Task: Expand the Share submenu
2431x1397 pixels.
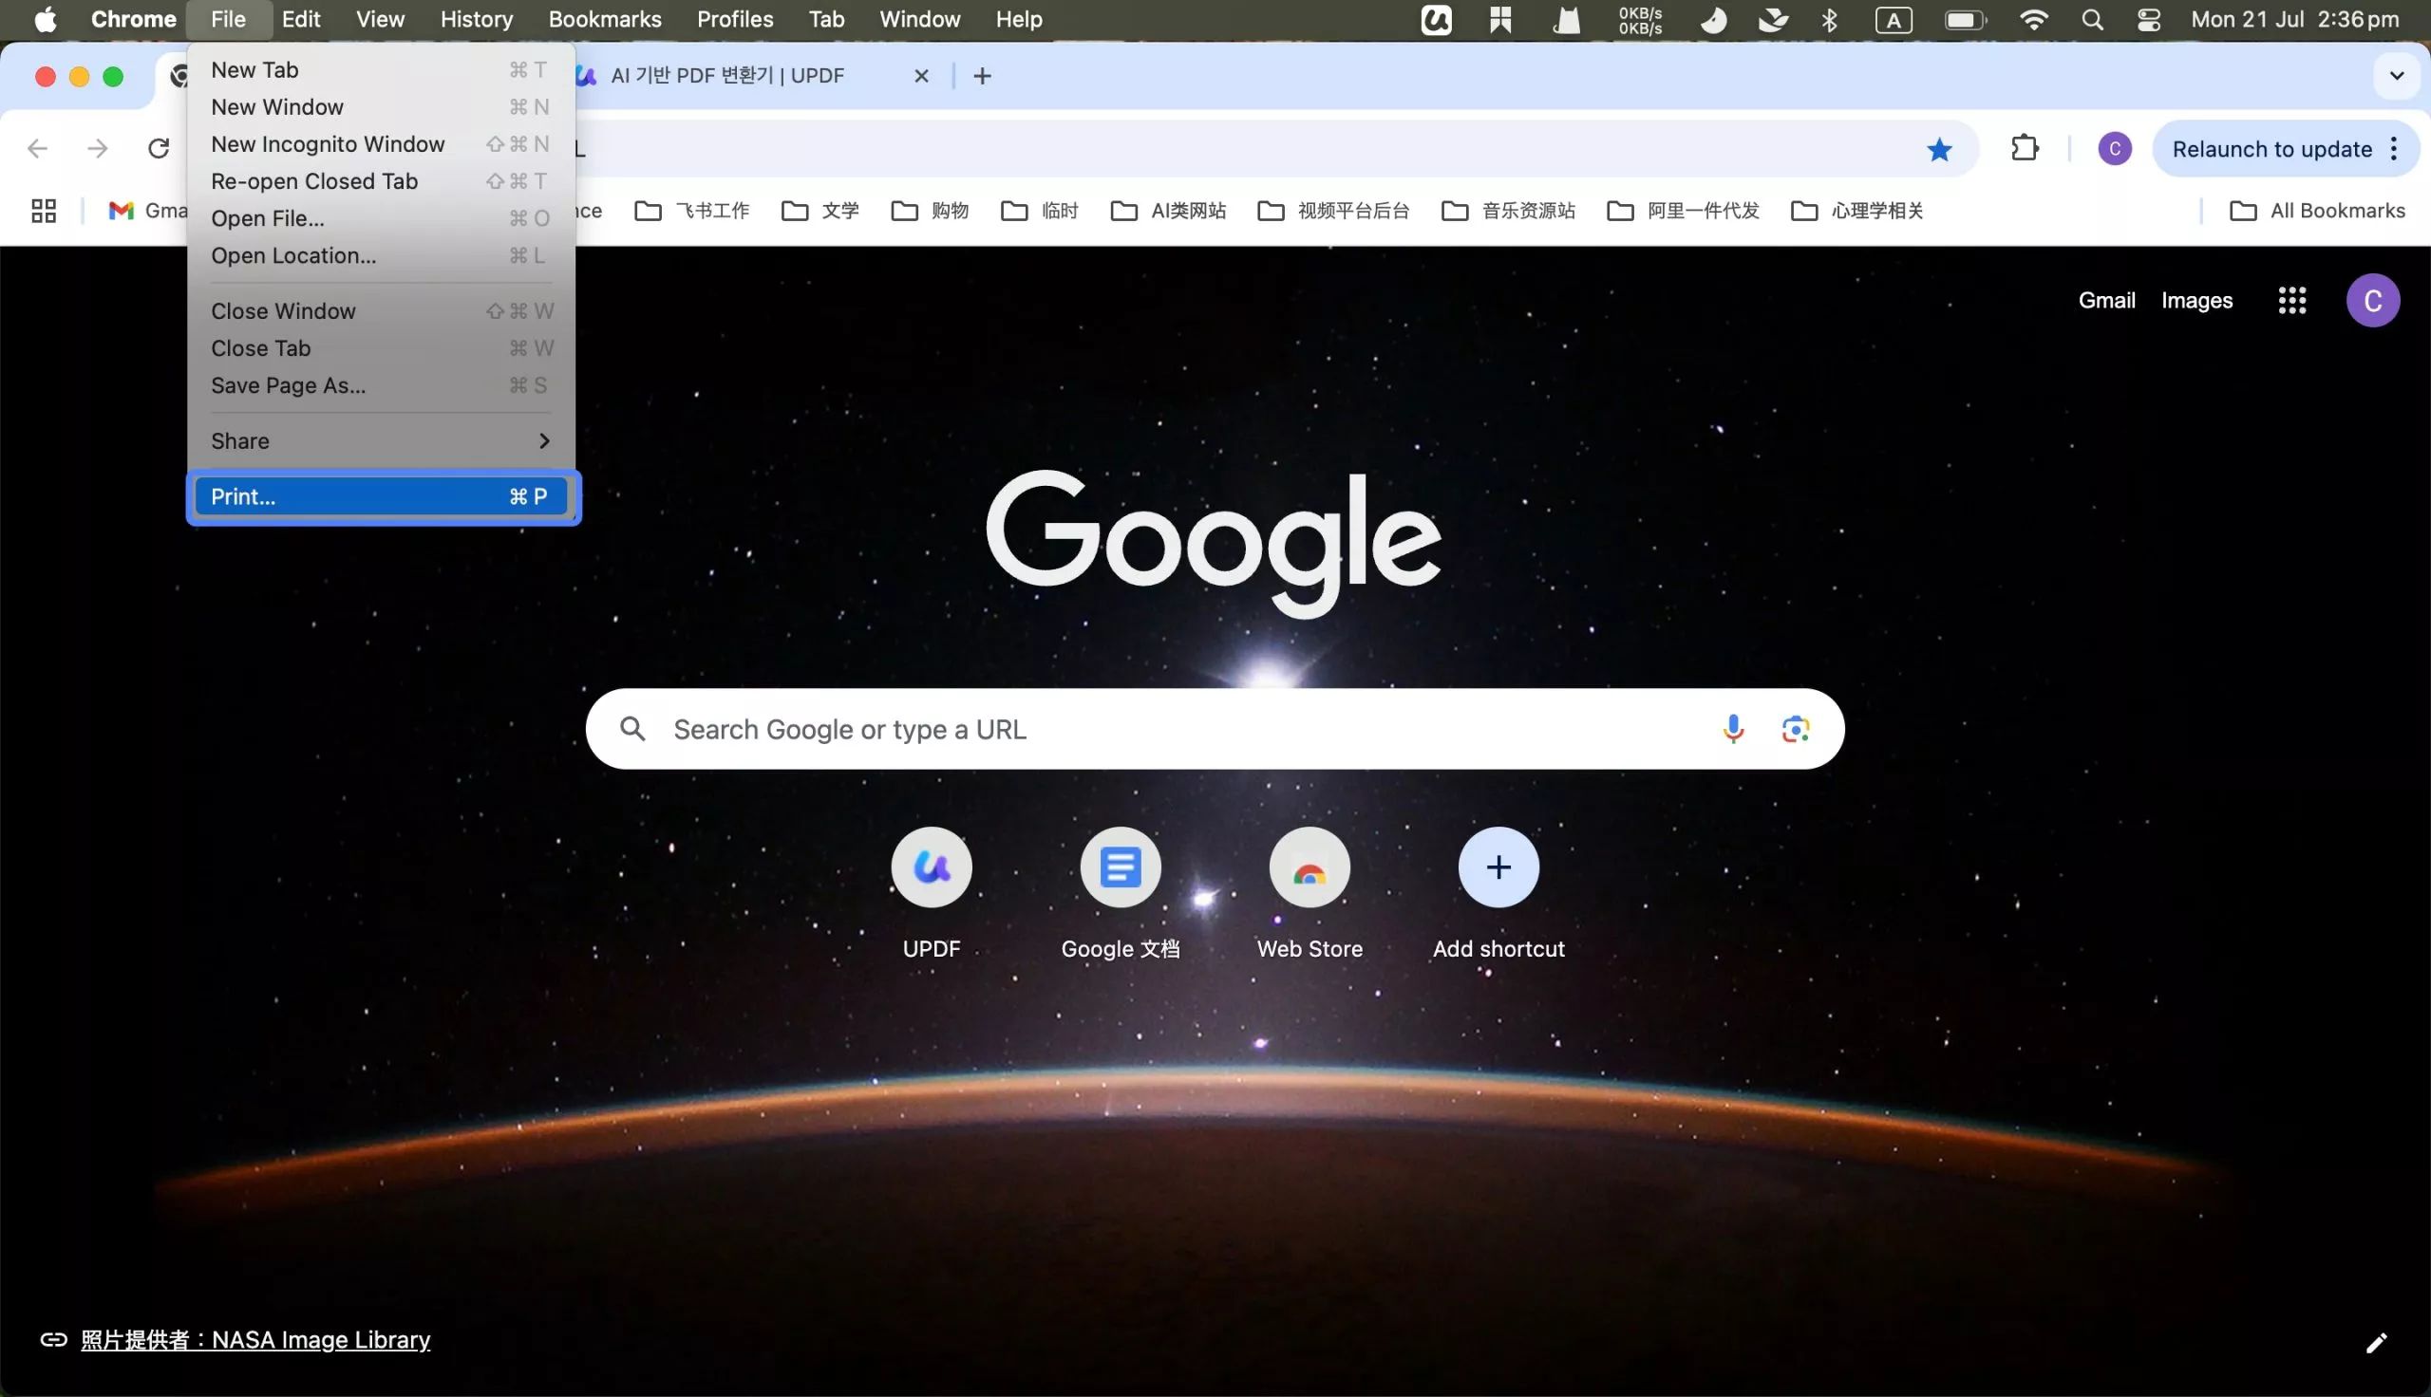Action: tap(381, 441)
